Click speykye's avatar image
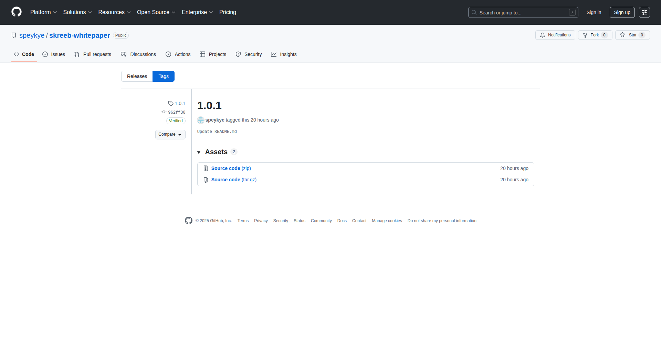The width and height of the screenshot is (661, 341). pos(201,120)
